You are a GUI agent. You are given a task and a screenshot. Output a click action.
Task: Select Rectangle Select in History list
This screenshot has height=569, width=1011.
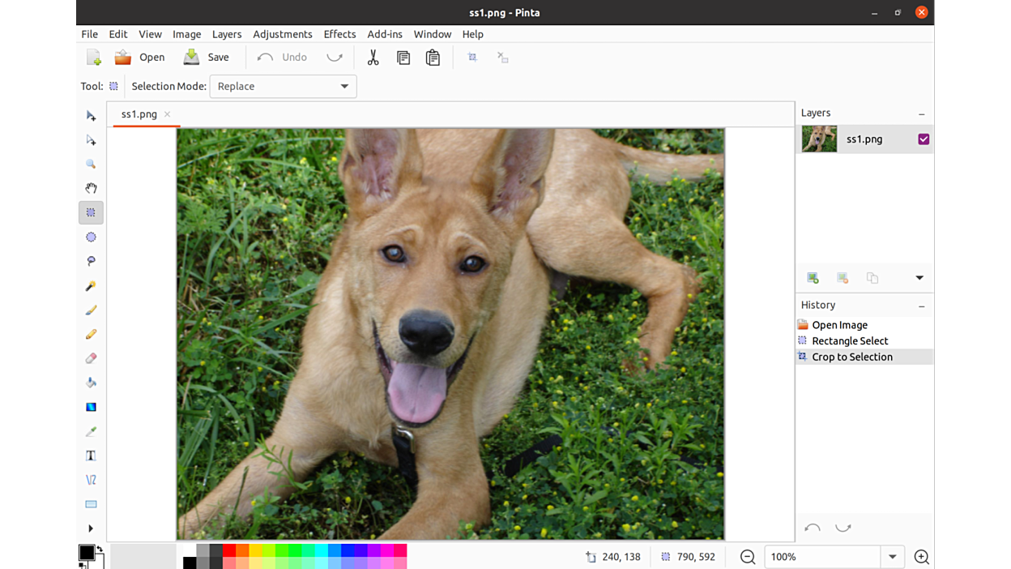pos(849,341)
